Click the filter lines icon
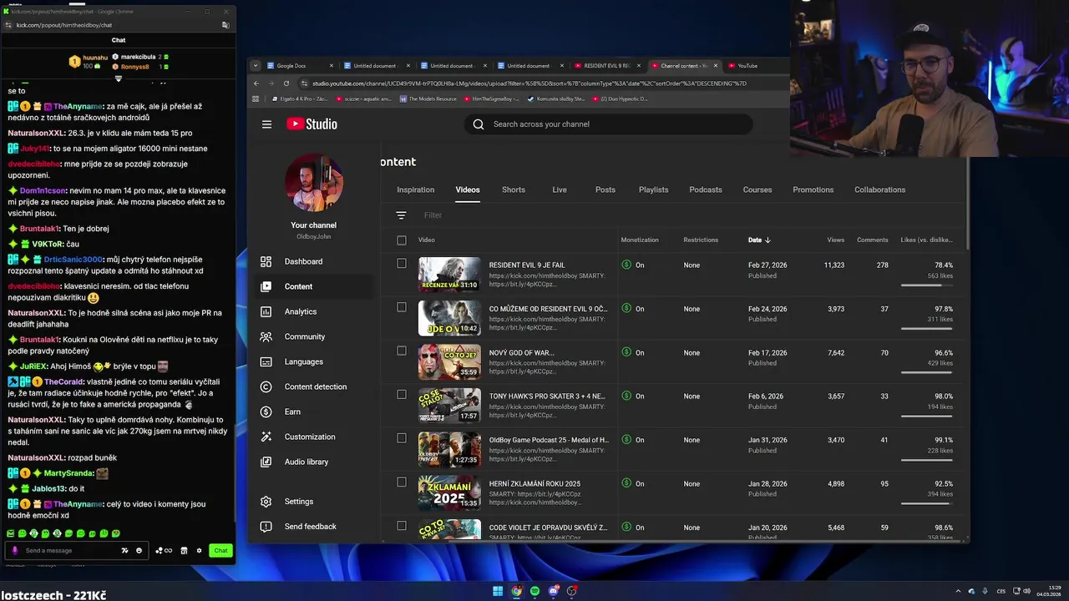This screenshot has width=1069, height=601. (401, 215)
